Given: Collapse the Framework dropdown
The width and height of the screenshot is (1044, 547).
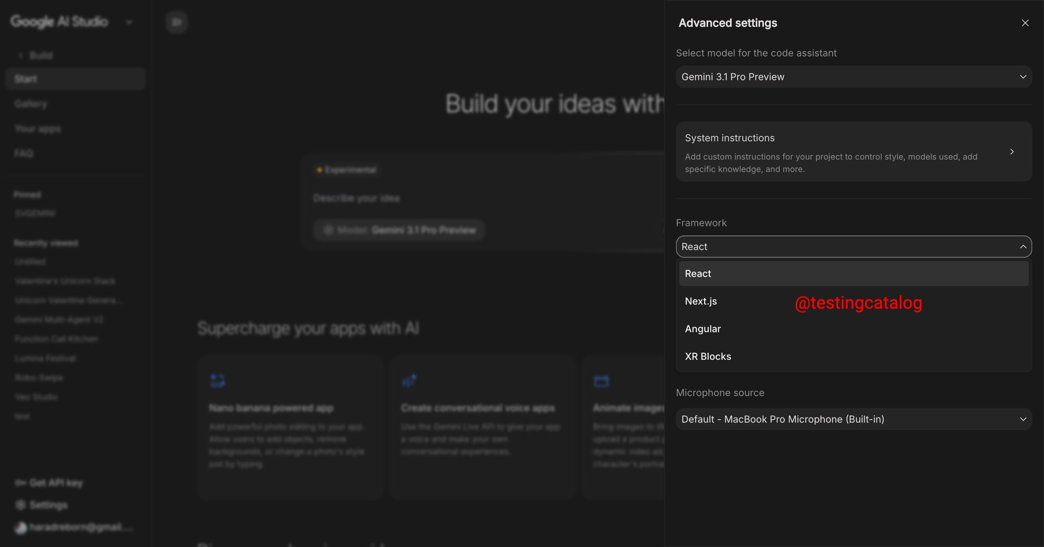Looking at the screenshot, I should [x=1023, y=246].
